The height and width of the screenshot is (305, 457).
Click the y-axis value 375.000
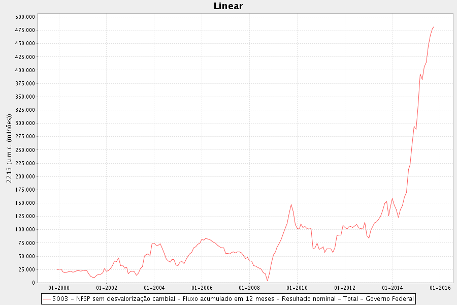[x=25, y=83]
